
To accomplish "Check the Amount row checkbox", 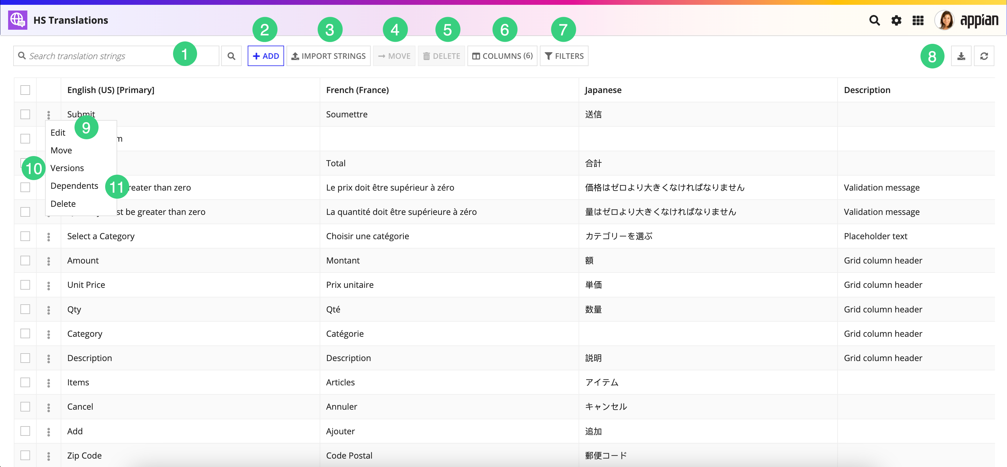I will pyautogui.click(x=26, y=260).
